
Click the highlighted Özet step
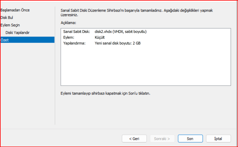coord(27,40)
